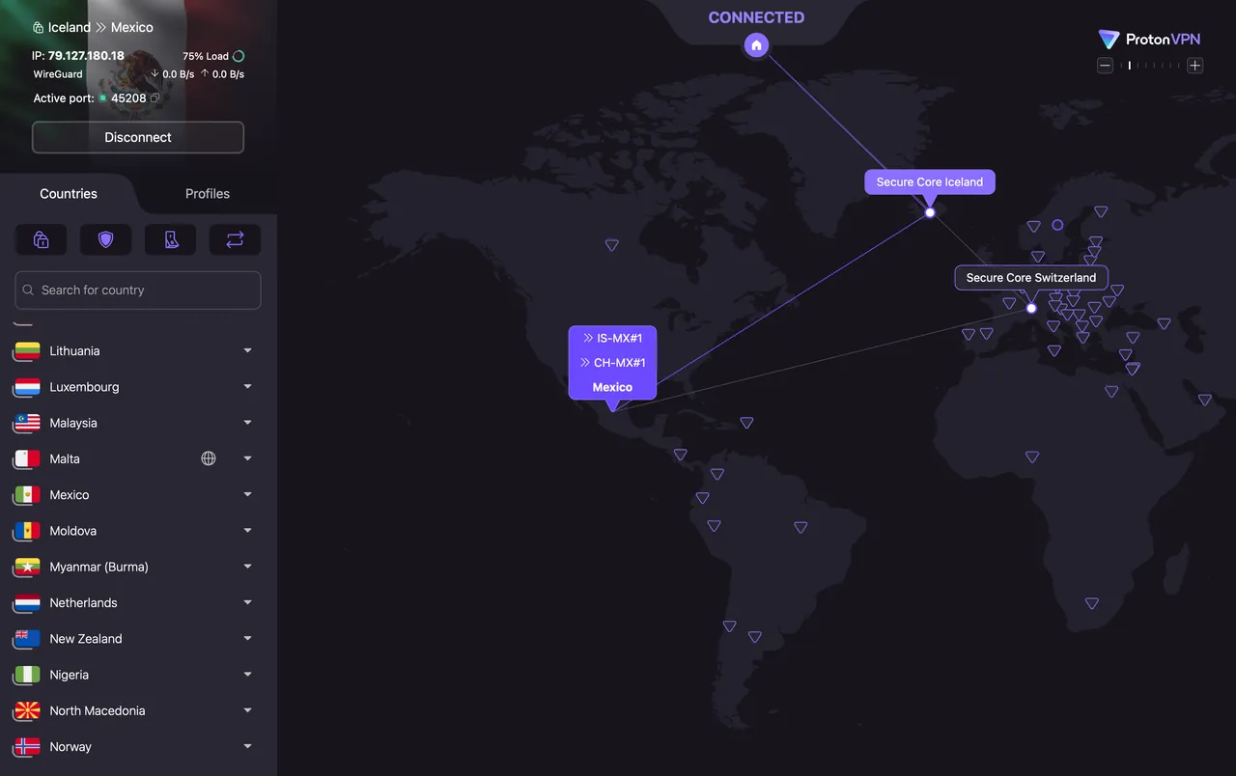Toggle the Kill Switch icon button

point(171,239)
